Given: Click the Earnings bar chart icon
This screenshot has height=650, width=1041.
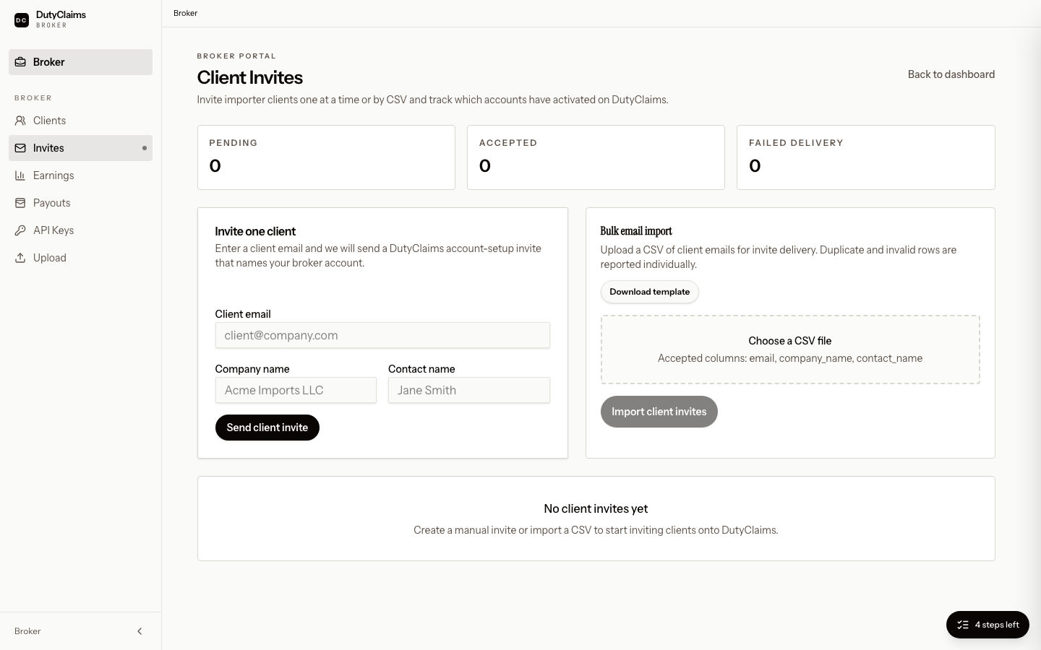Looking at the screenshot, I should (20, 175).
